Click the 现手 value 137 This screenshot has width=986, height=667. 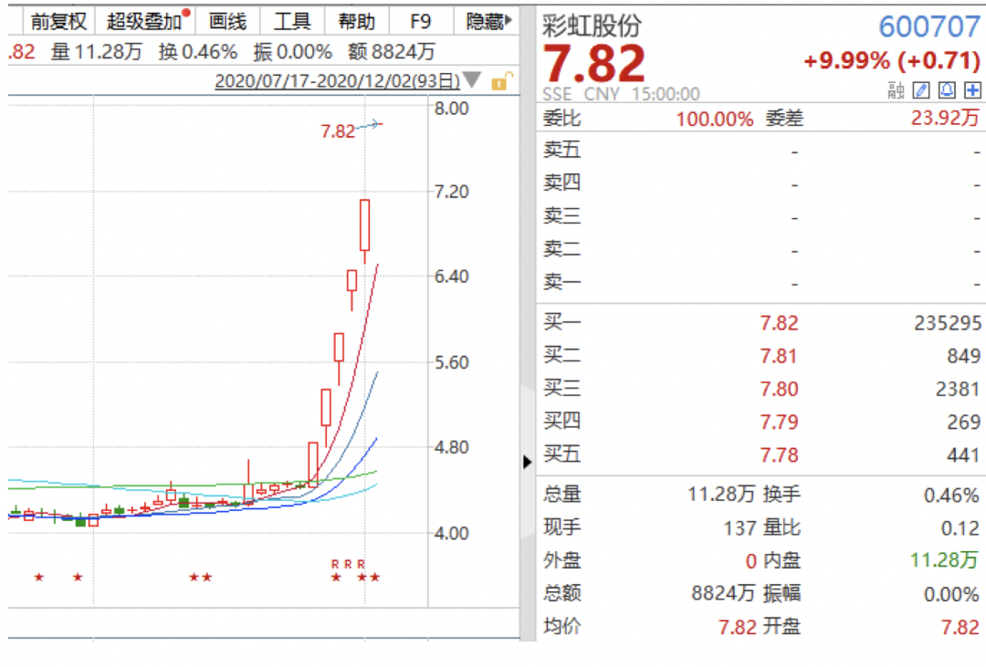point(739,528)
